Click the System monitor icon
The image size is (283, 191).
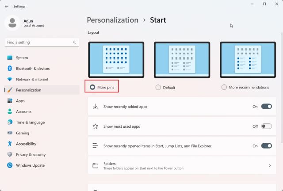point(10,57)
